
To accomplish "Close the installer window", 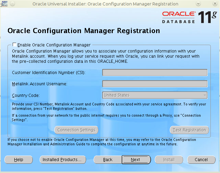I will point(215,4).
